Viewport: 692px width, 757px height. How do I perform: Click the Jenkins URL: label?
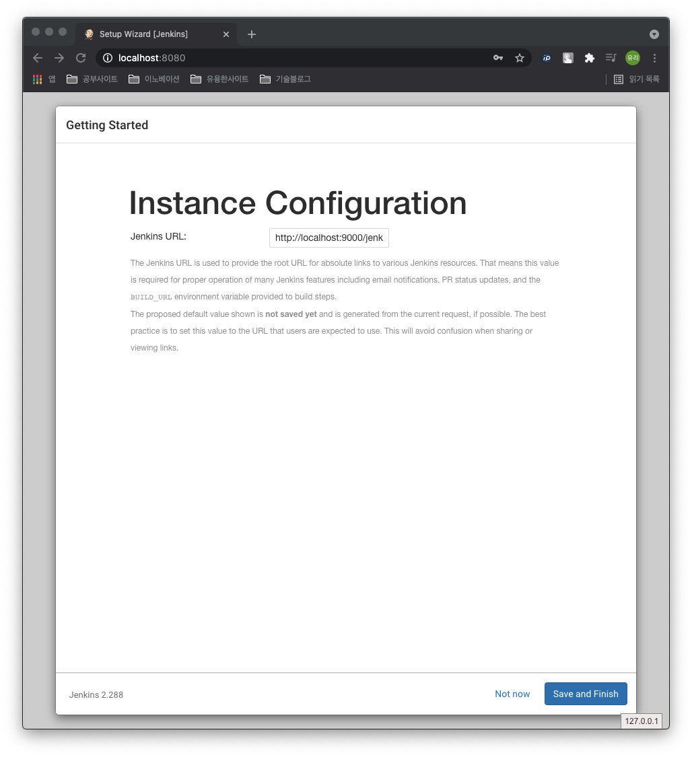click(158, 237)
